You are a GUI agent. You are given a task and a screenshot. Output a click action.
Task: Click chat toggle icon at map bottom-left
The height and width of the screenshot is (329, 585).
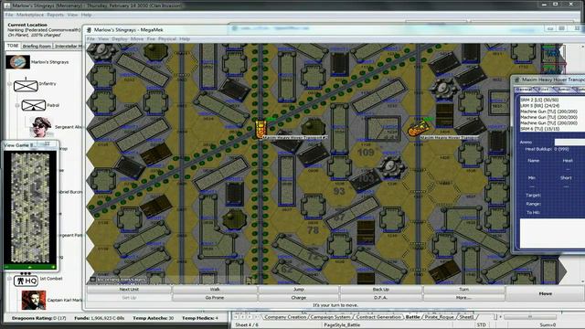point(93,279)
